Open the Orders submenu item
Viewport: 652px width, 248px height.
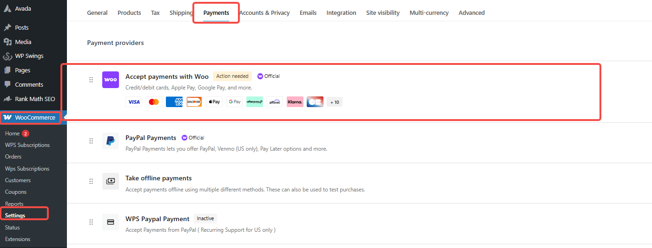(x=13, y=157)
